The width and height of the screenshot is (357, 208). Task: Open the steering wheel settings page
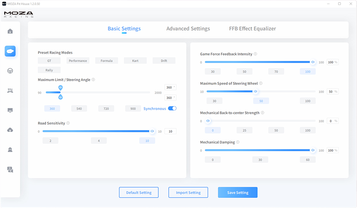click(10, 71)
